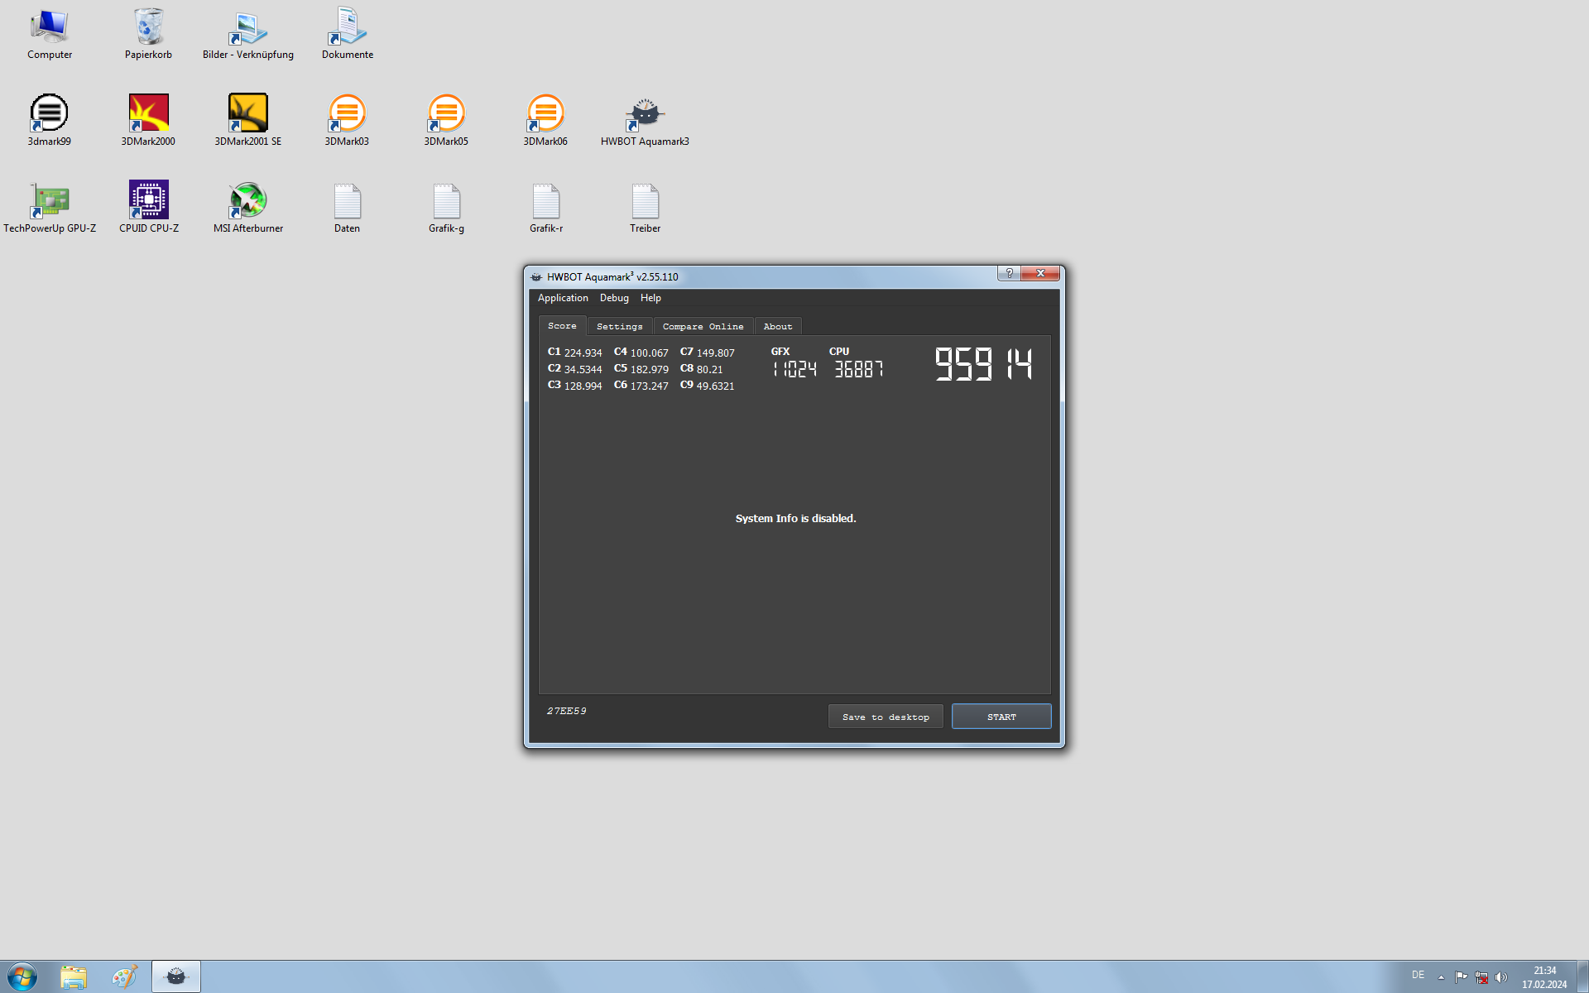Select the Daten text file icon
The width and height of the screenshot is (1589, 993).
tap(348, 208)
